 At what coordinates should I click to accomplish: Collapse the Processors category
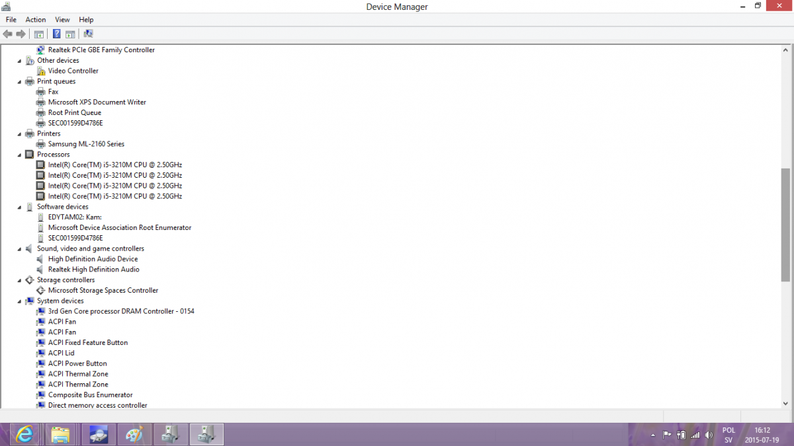(x=20, y=155)
